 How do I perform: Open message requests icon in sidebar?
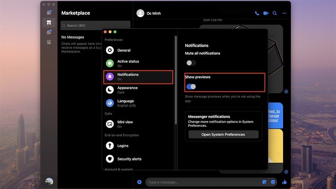pos(49,32)
